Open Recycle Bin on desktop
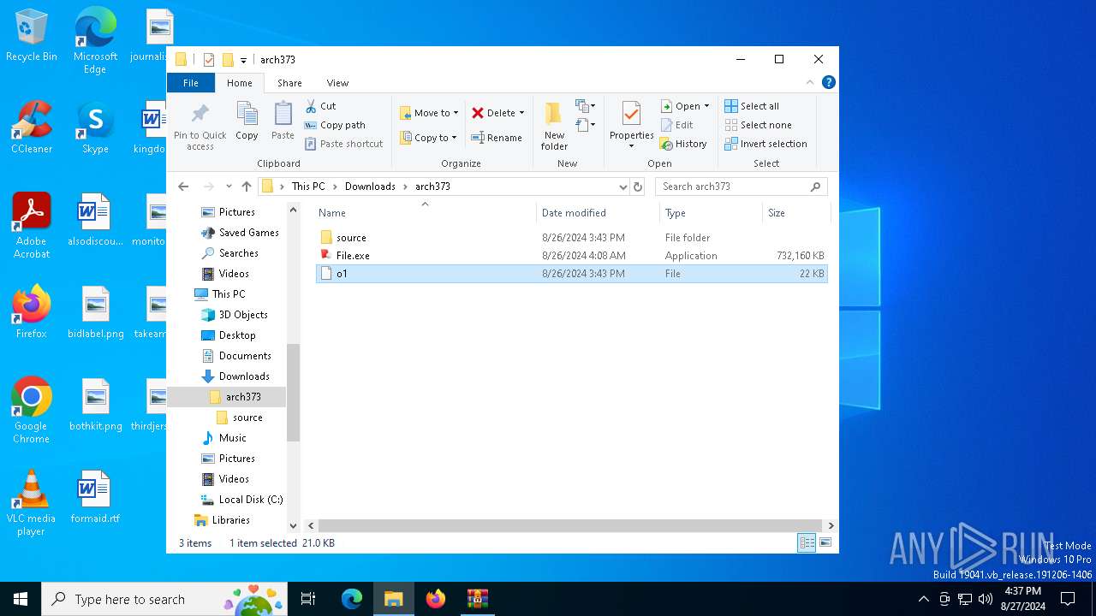 coord(32,36)
